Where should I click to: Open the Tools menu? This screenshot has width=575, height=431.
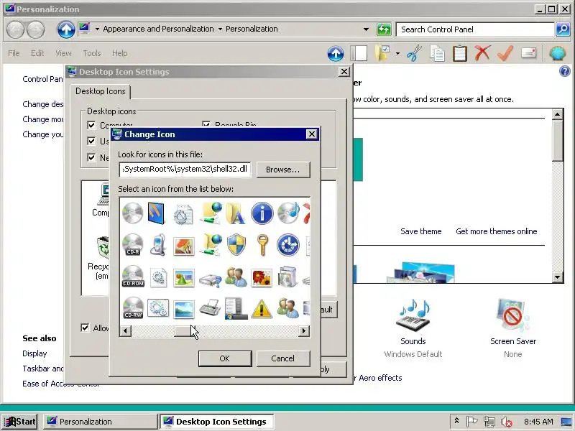tap(92, 53)
